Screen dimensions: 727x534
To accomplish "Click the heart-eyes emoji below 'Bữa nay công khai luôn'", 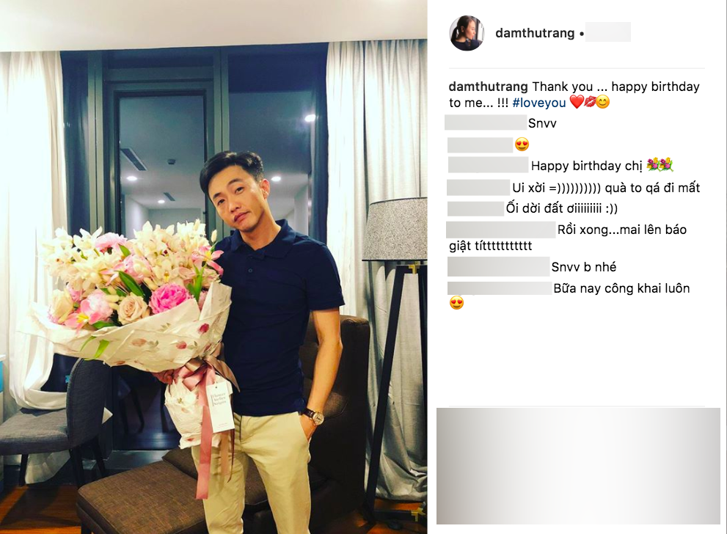I will tap(457, 303).
